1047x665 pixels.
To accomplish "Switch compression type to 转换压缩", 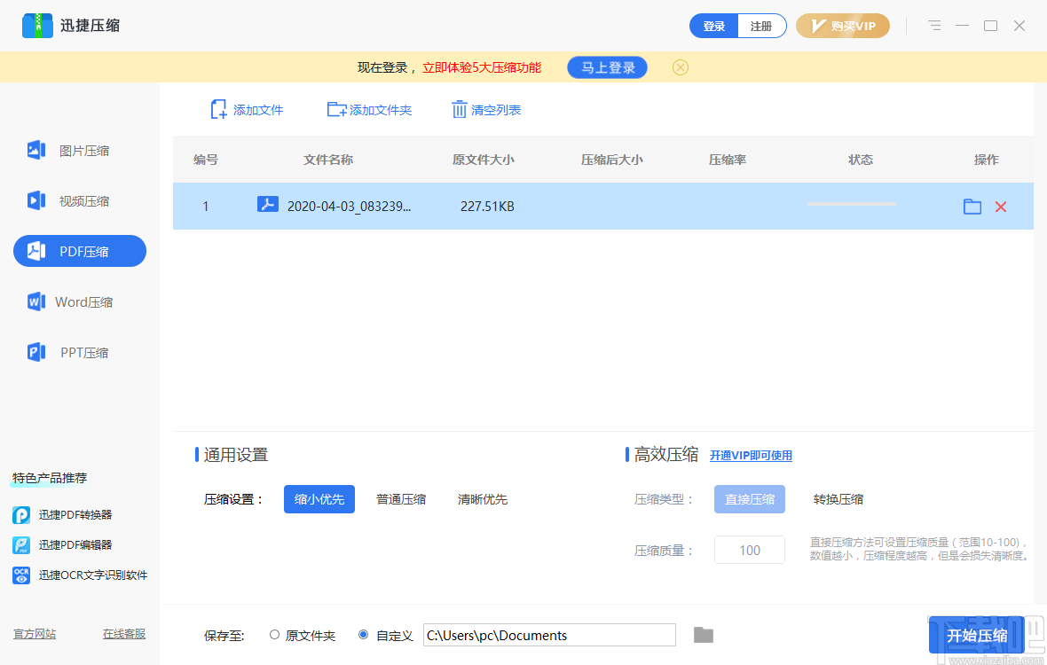I will (838, 498).
